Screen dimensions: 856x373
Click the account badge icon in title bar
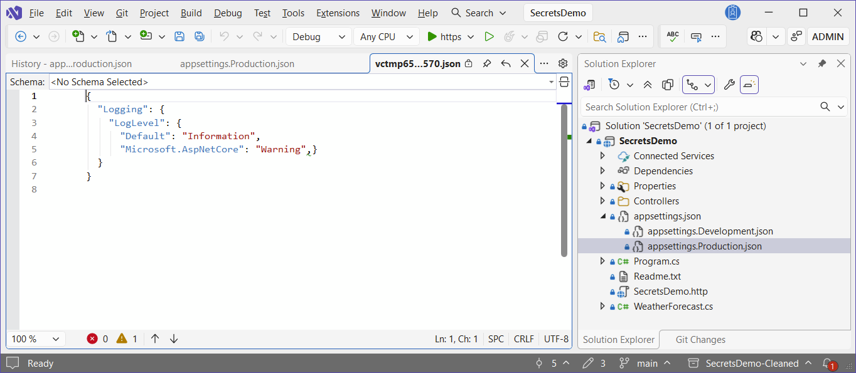[732, 13]
